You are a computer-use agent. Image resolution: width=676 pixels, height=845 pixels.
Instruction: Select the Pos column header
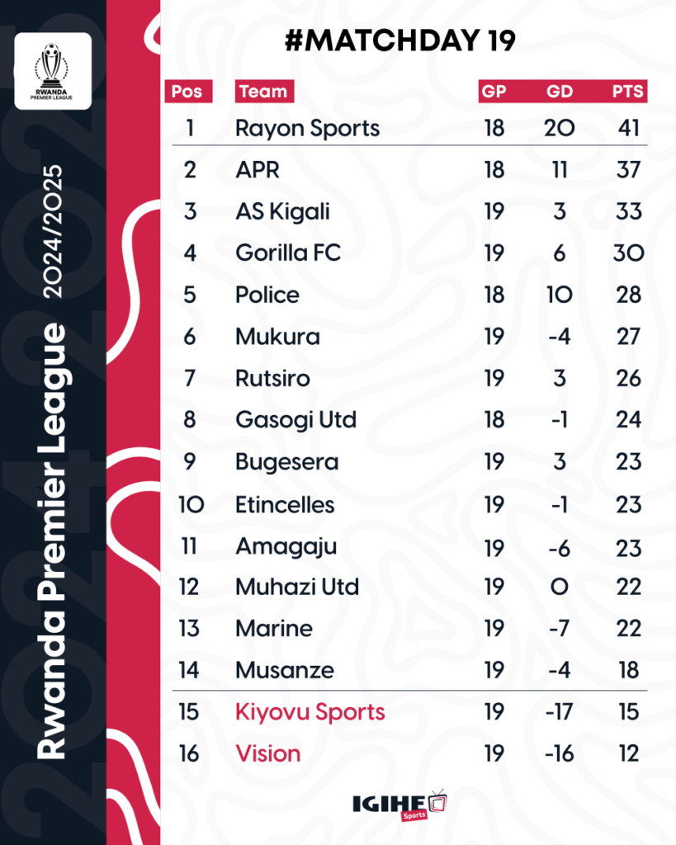click(x=188, y=91)
